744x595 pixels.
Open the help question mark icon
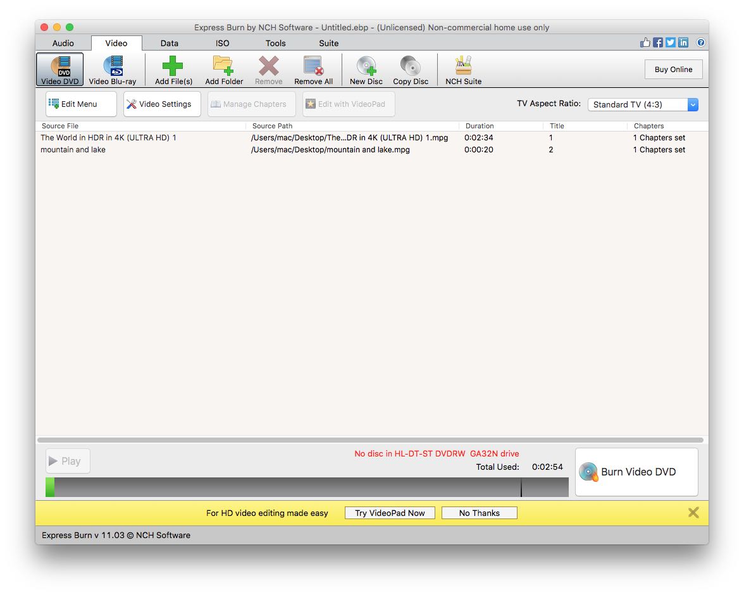point(701,43)
